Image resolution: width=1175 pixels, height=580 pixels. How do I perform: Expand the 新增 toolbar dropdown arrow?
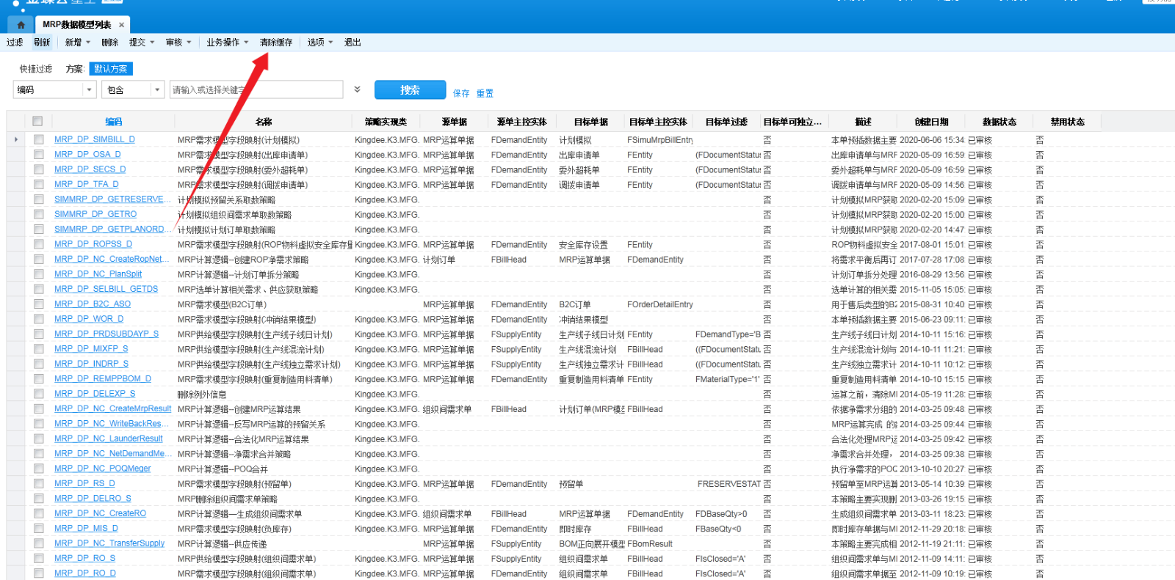[x=88, y=43]
